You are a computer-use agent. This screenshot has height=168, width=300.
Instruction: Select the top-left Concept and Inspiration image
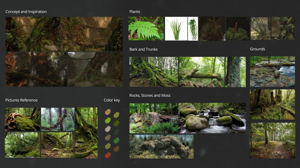(x=33, y=34)
